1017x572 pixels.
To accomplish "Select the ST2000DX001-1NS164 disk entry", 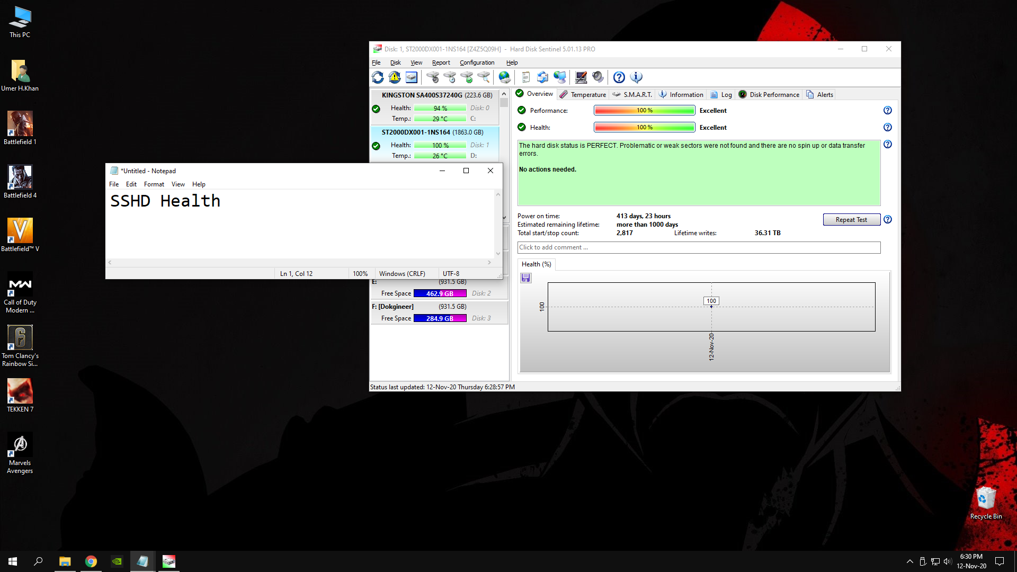I will pos(434,144).
